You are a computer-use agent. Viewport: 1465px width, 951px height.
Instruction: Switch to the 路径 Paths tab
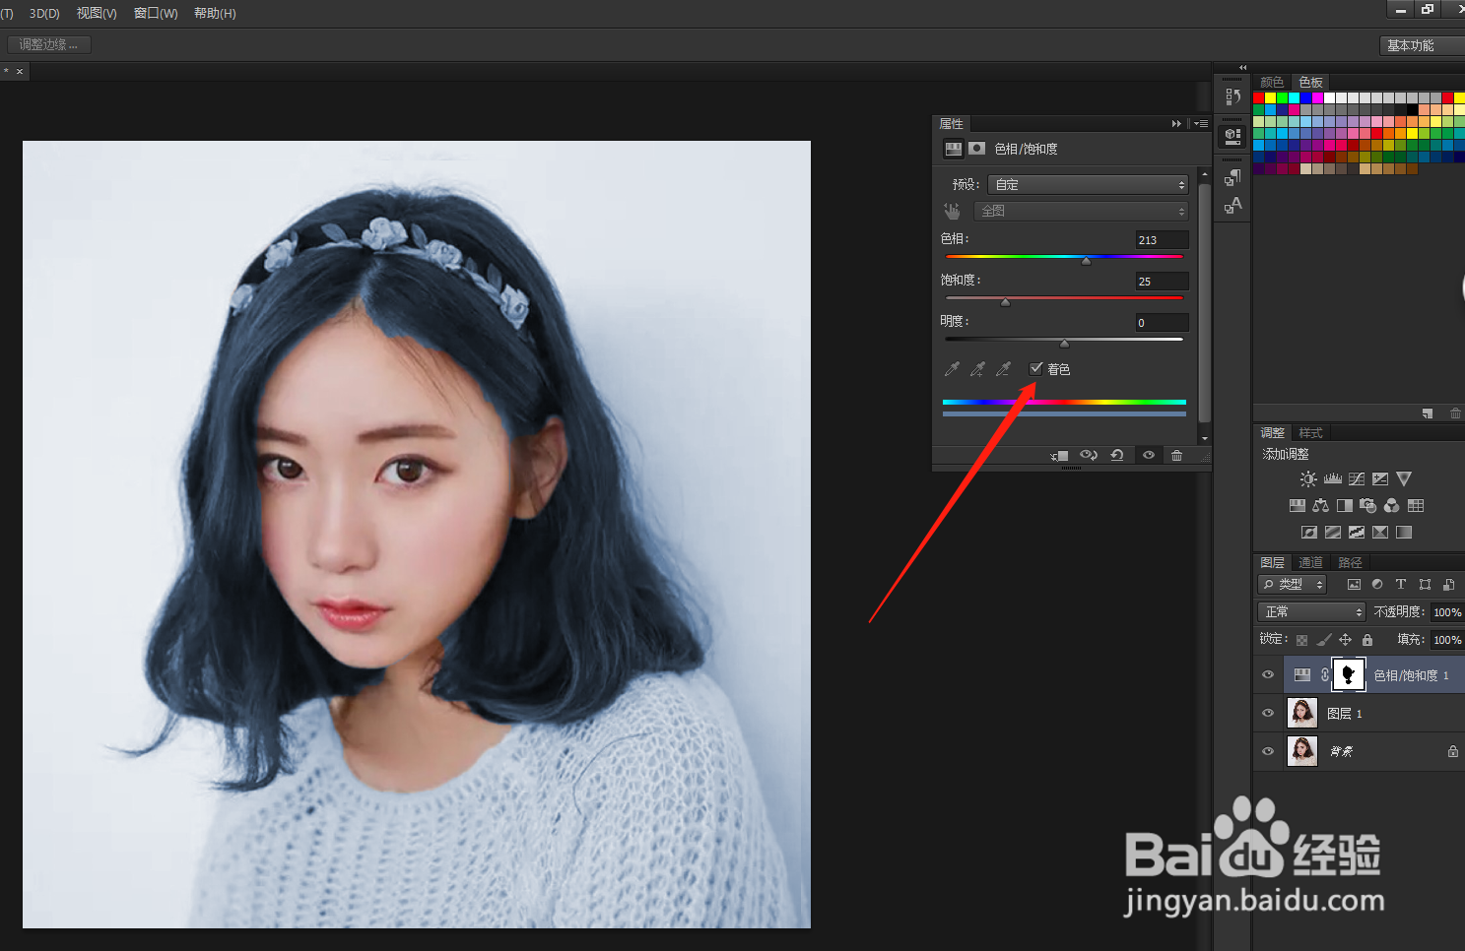[1350, 562]
